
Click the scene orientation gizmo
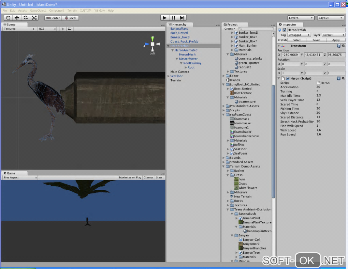153,44
